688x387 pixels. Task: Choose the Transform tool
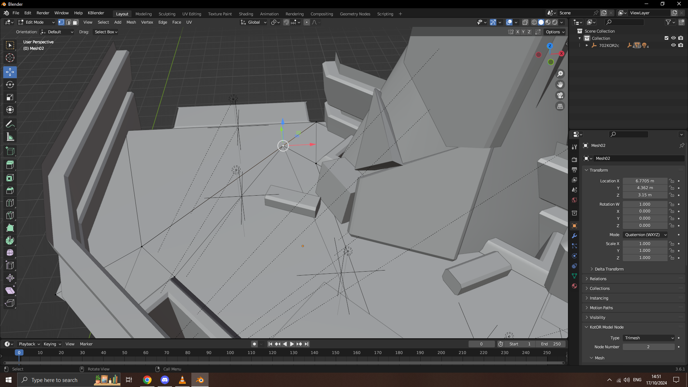tap(10, 110)
